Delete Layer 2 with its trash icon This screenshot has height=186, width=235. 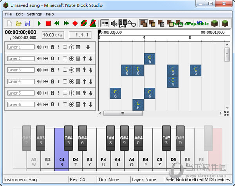point(78,58)
